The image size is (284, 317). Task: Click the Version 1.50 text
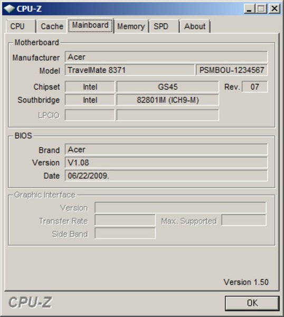(x=246, y=282)
